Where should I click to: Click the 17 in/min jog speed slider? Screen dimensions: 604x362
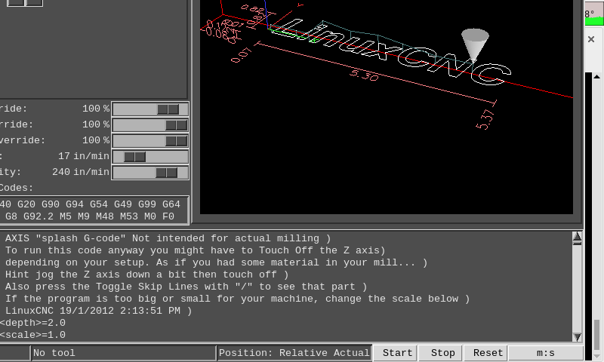[x=150, y=157]
